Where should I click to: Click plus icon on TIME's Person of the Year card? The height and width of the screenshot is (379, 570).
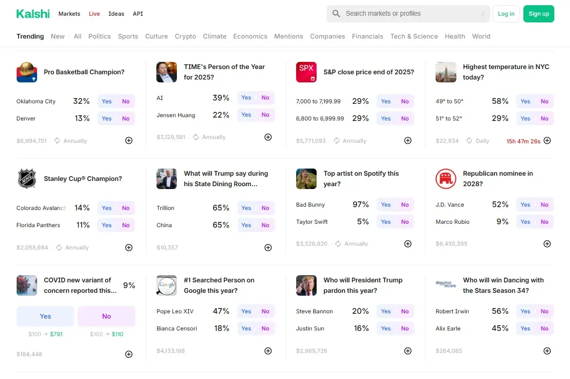(x=268, y=137)
